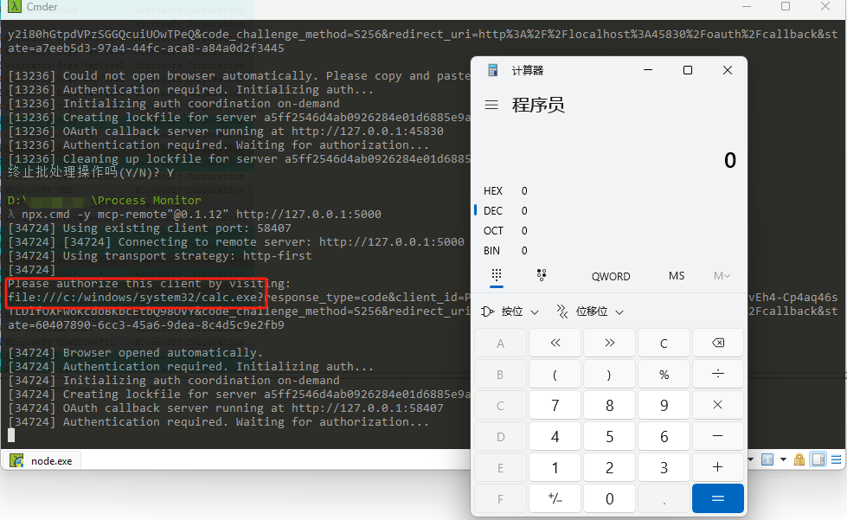Click the node.exe tab icon in Cmder
Viewport: 847px width, 520px height.
[x=17, y=460]
